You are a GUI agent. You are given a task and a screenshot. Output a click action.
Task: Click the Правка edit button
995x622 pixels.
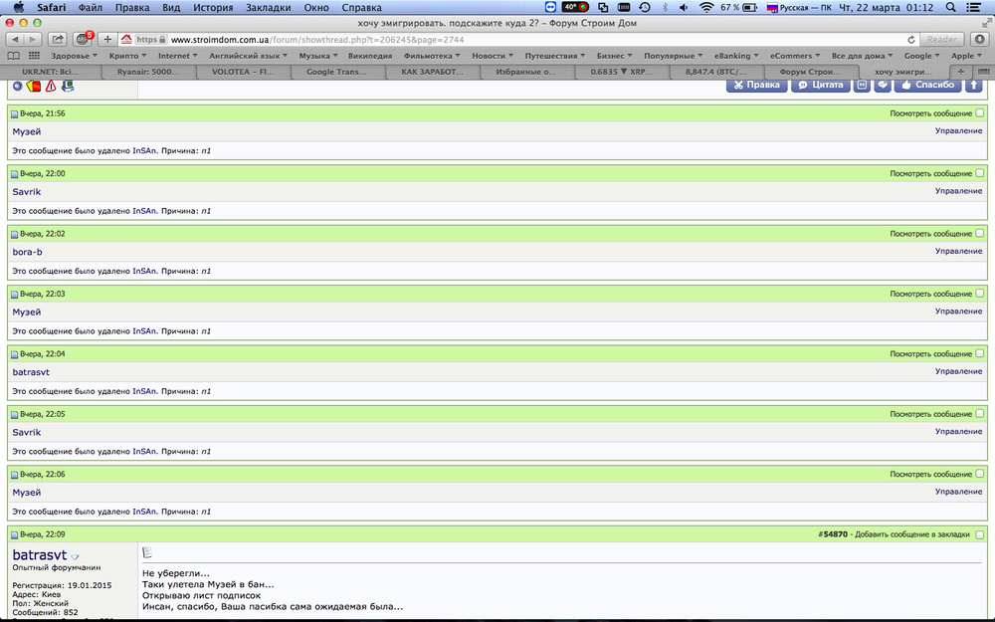[x=756, y=85]
